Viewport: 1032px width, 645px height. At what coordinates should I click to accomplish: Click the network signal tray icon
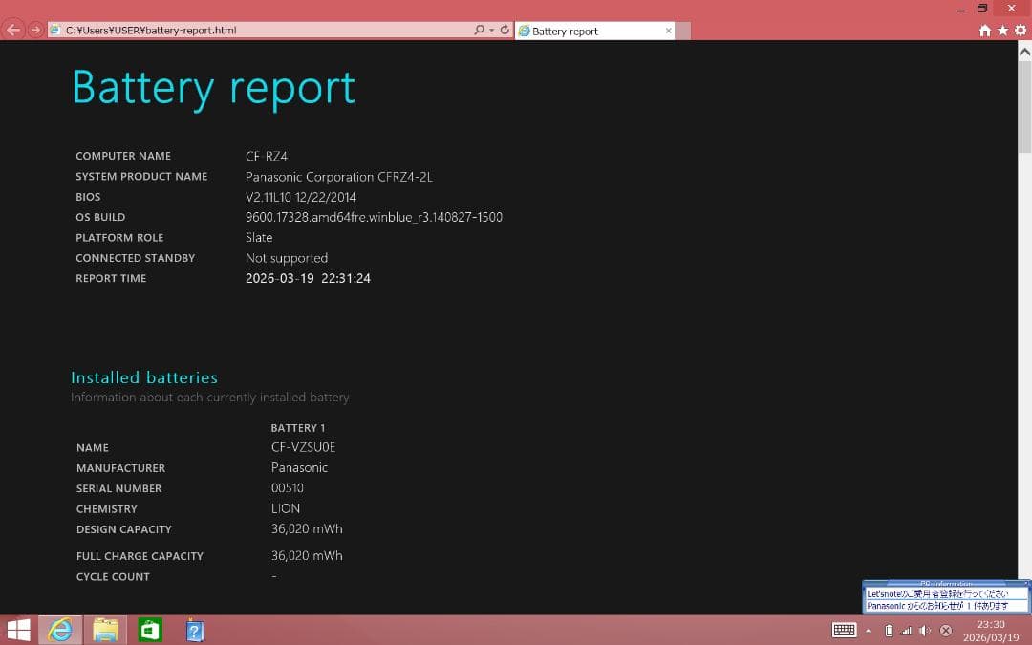point(906,631)
